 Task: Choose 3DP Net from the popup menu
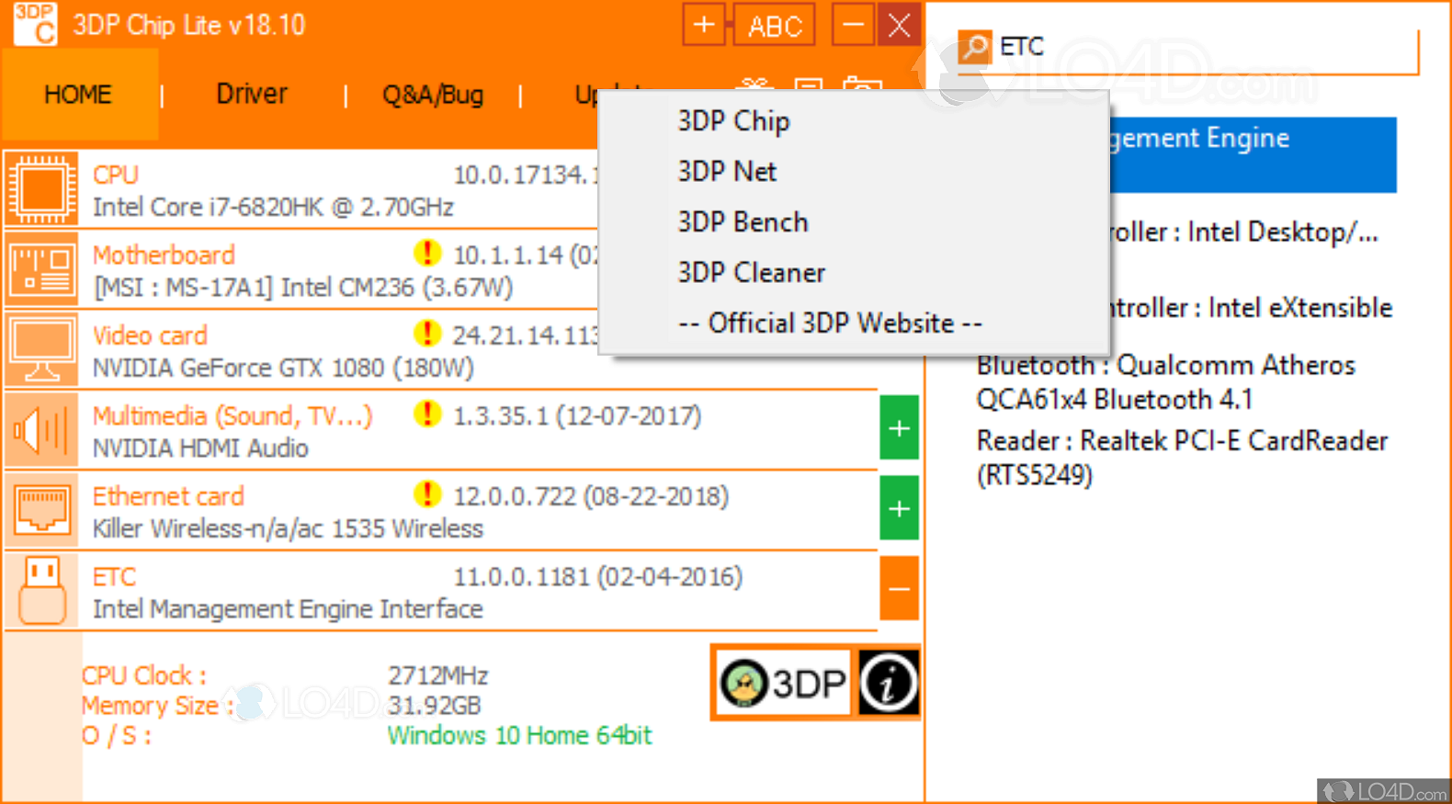(x=727, y=172)
